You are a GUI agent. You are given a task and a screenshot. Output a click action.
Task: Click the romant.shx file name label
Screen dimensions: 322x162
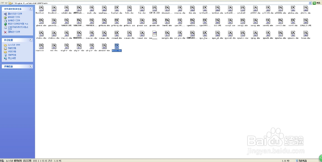[142, 38]
